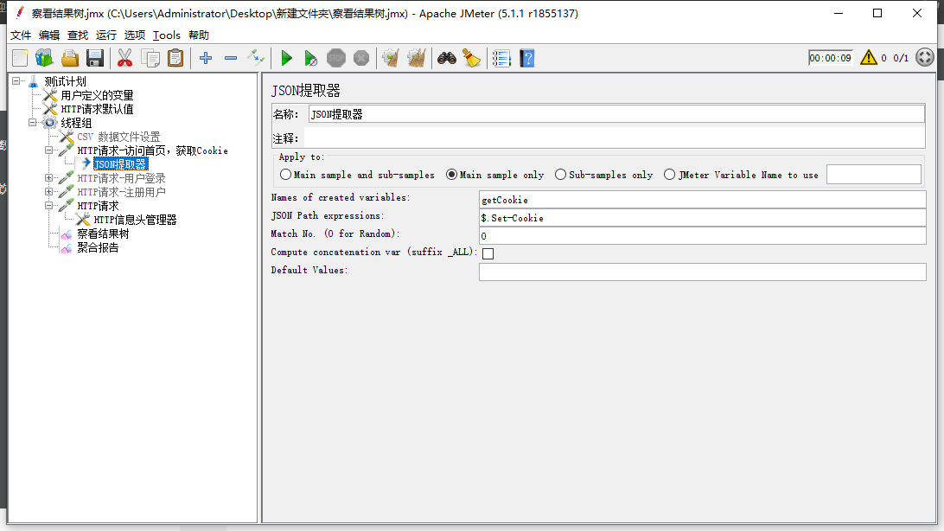Select 聚合报告 listener in tree
The height and width of the screenshot is (531, 944).
point(98,247)
